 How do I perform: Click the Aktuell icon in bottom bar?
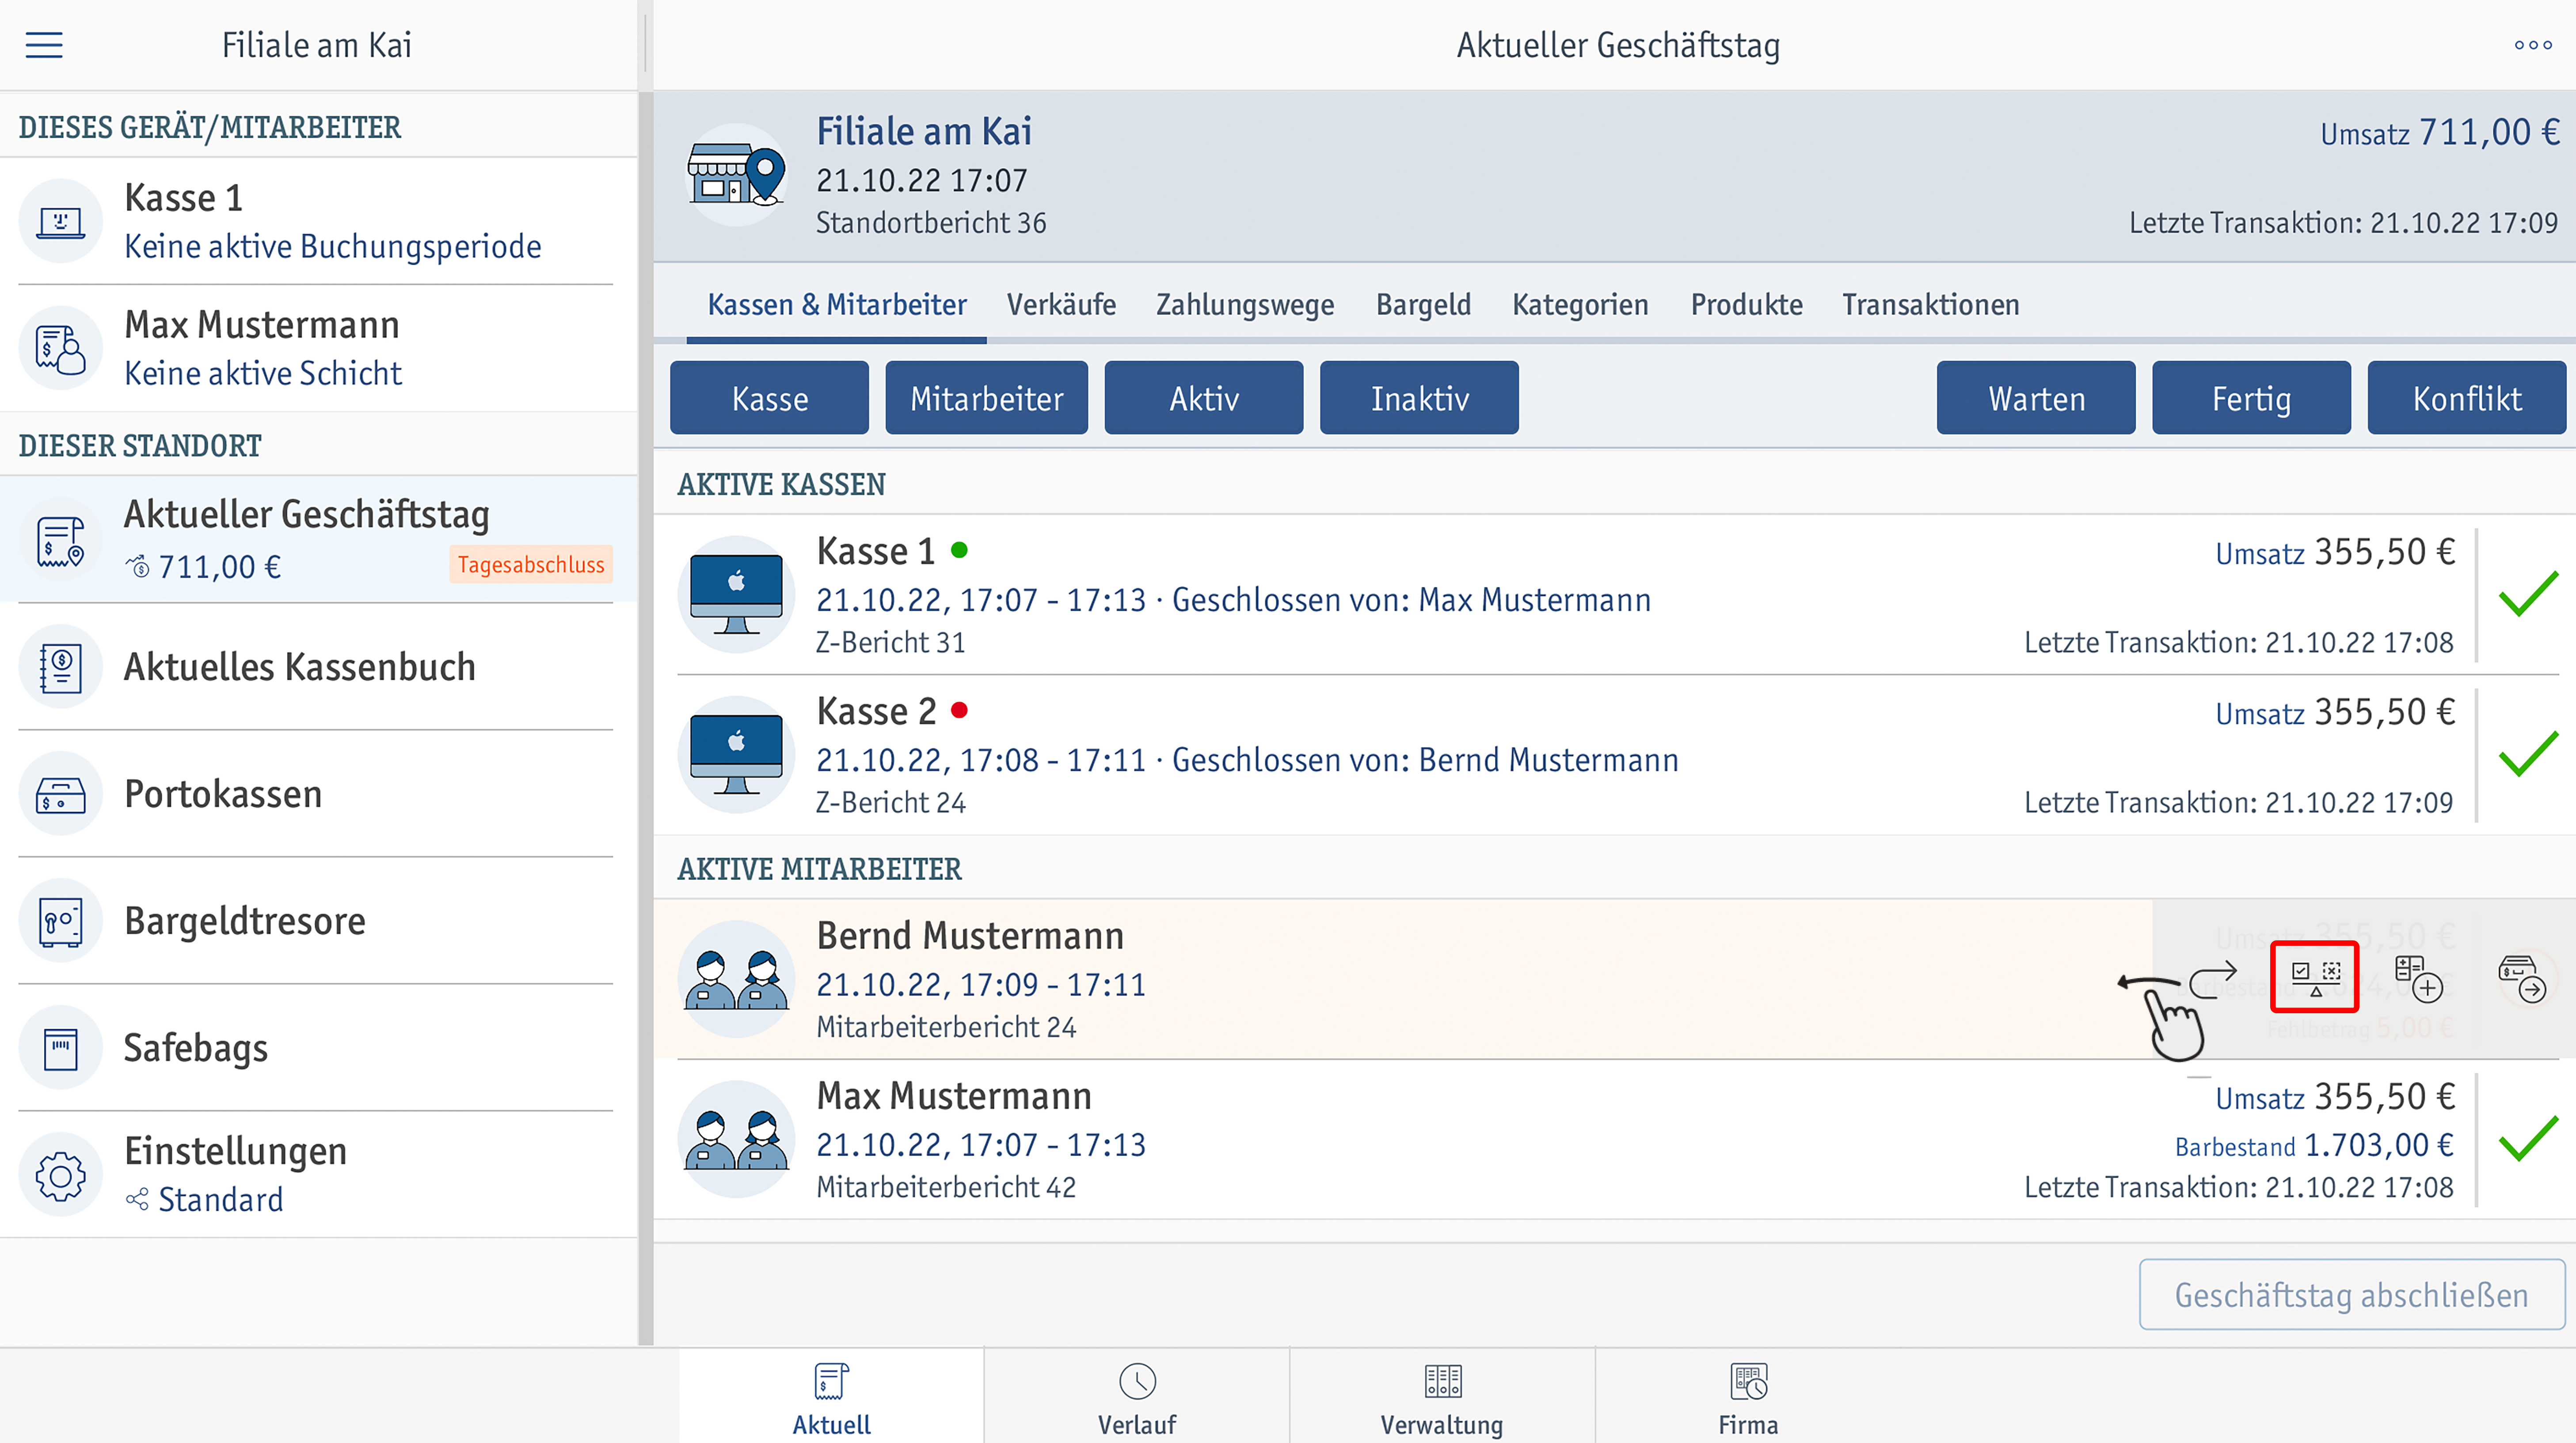831,1381
